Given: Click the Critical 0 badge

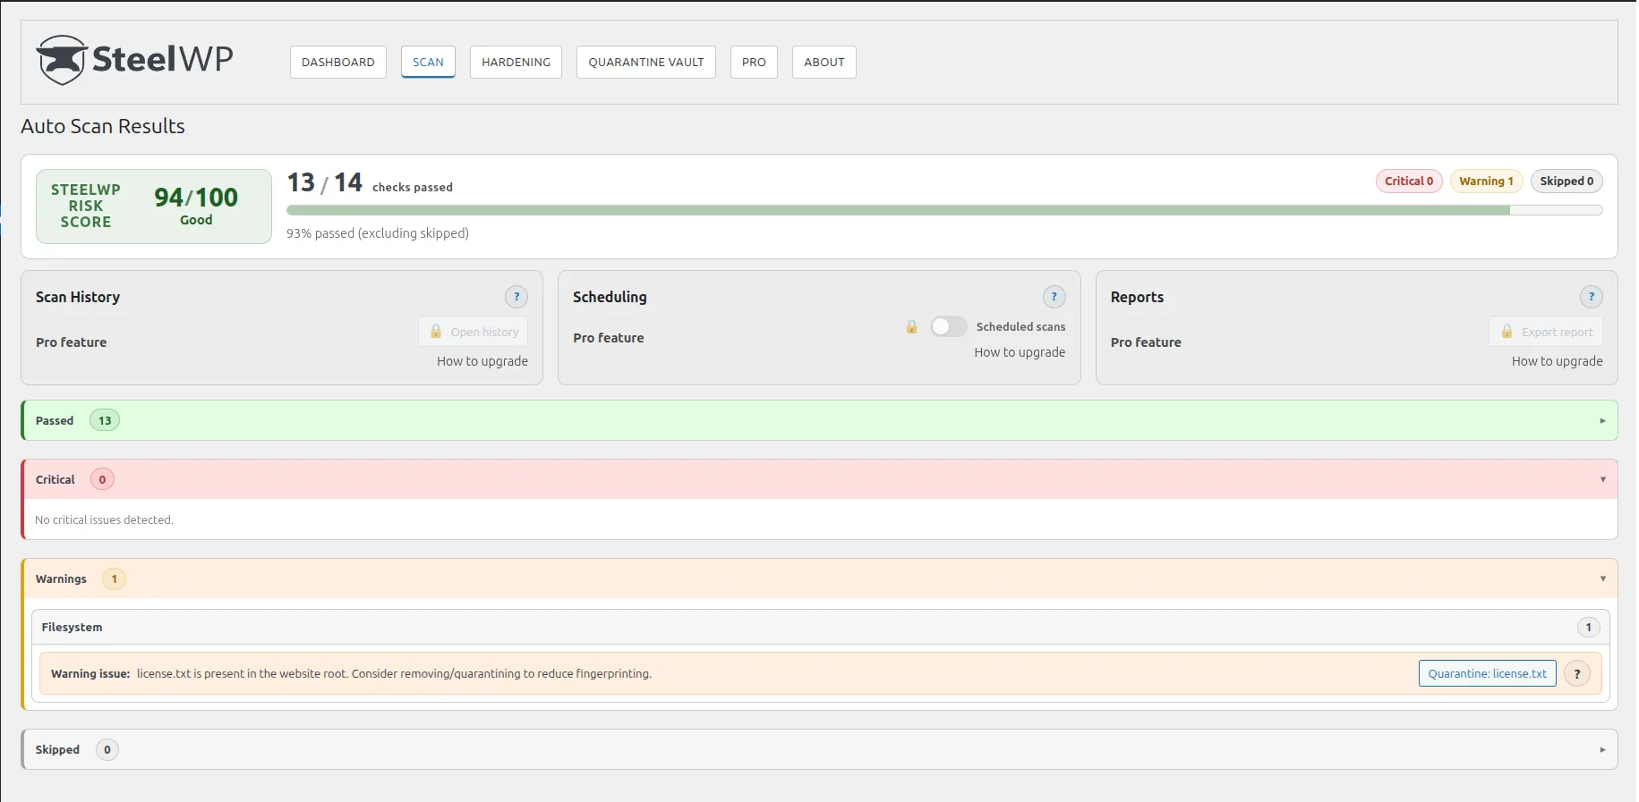Looking at the screenshot, I should tap(1409, 181).
